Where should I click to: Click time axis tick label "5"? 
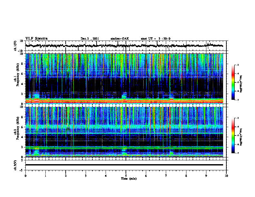(126, 176)
